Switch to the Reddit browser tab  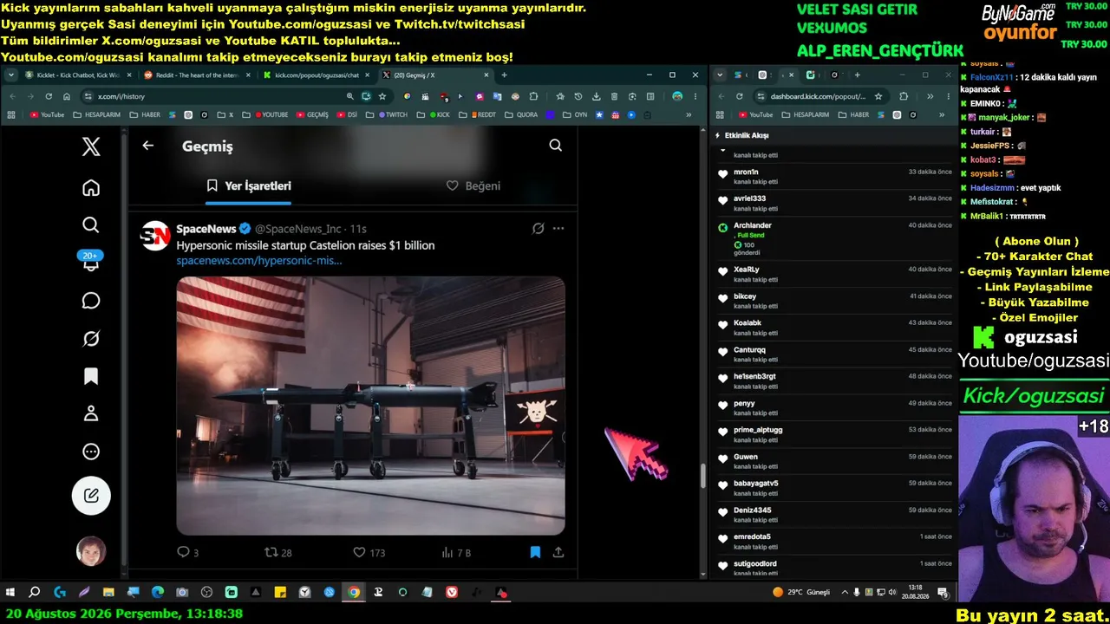197,75
